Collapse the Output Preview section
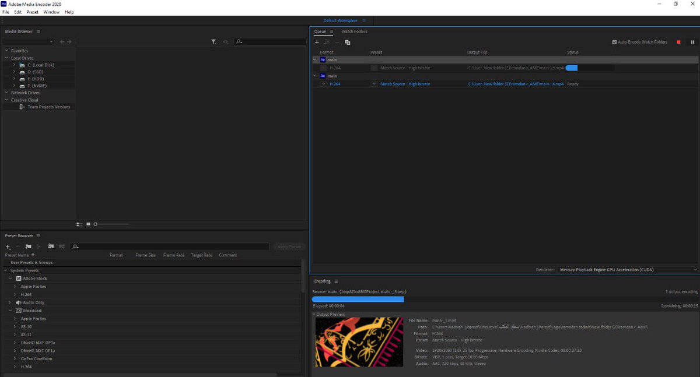This screenshot has width=700, height=377. click(x=314, y=315)
